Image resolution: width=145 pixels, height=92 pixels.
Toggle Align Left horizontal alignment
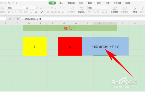click(48, 12)
